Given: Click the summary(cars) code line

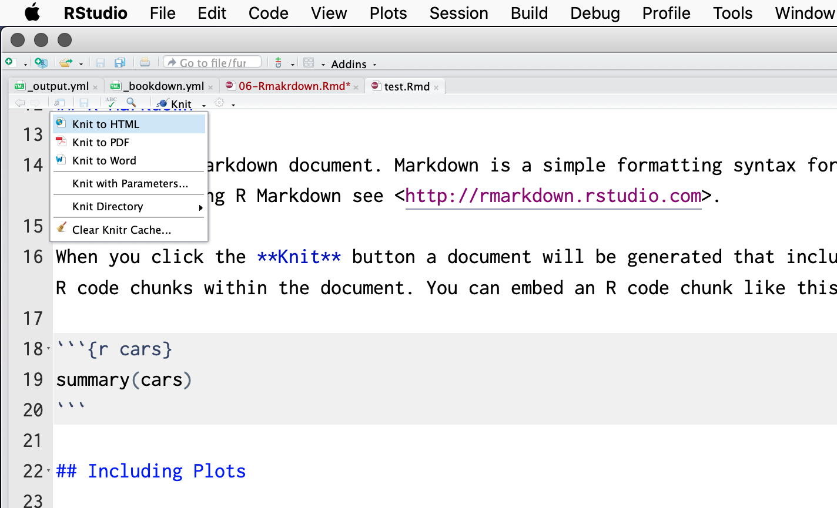Looking at the screenshot, I should click(x=124, y=380).
